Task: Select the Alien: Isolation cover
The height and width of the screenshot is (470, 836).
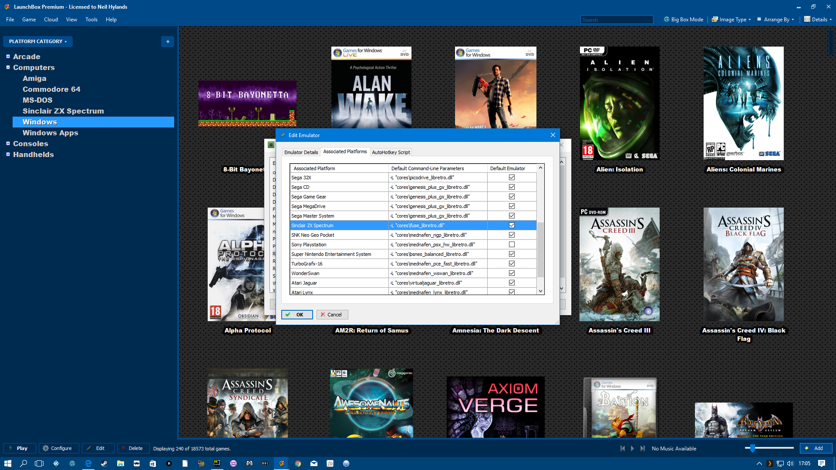Action: pyautogui.click(x=620, y=104)
